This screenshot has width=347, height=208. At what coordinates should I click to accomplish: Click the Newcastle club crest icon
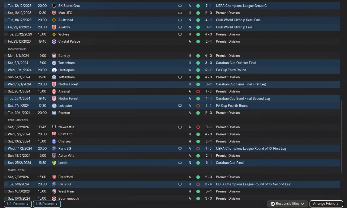(x=54, y=127)
